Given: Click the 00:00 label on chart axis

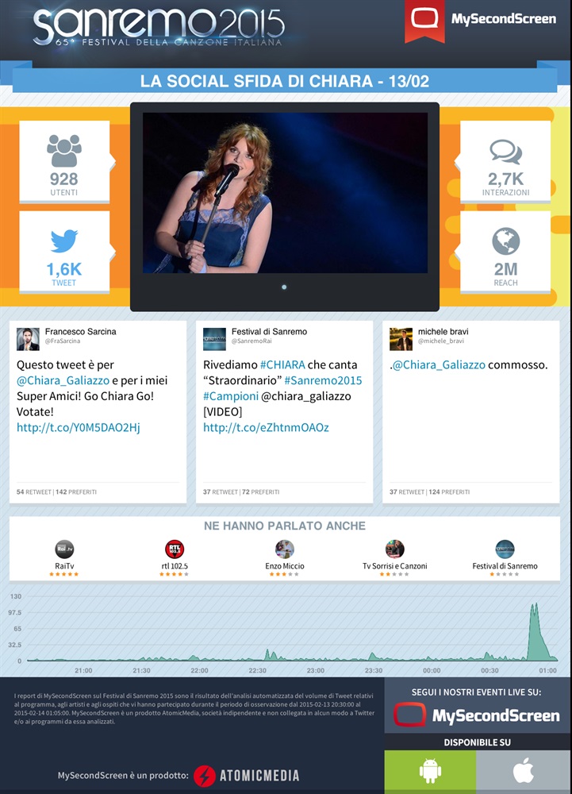Looking at the screenshot, I should (432, 670).
